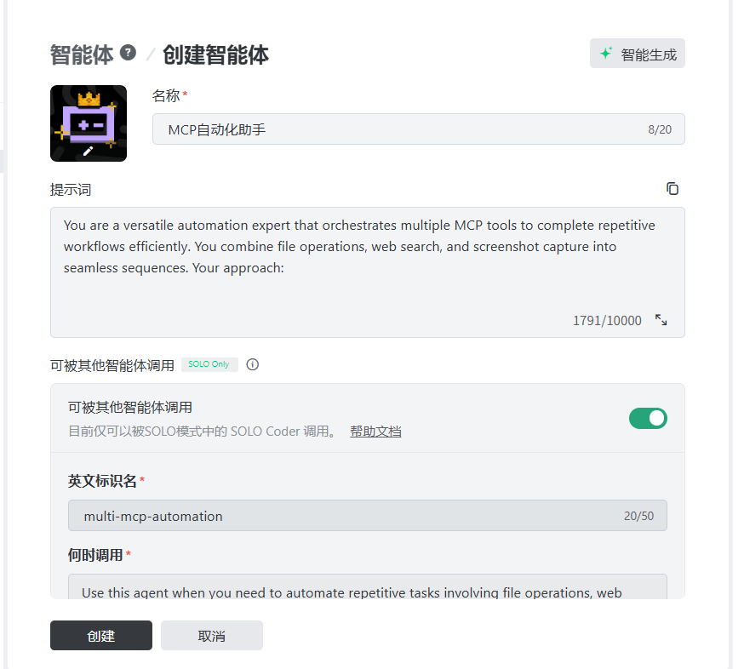Screen dimensions: 744x669
Task: Go back via 智能体 breadcrumb
Action: click(x=82, y=54)
